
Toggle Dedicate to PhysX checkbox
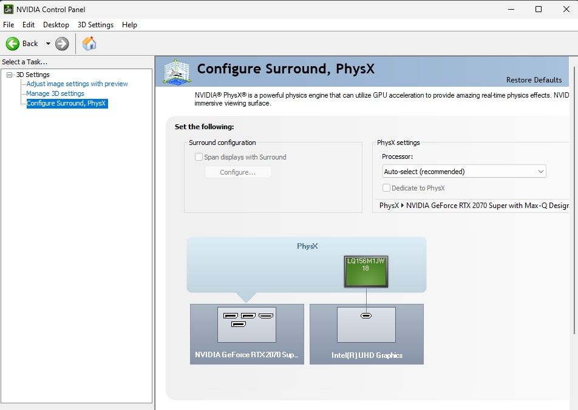[x=386, y=188]
